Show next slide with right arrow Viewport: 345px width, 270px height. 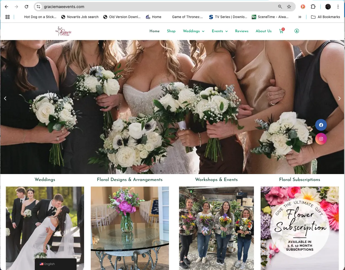(x=339, y=98)
